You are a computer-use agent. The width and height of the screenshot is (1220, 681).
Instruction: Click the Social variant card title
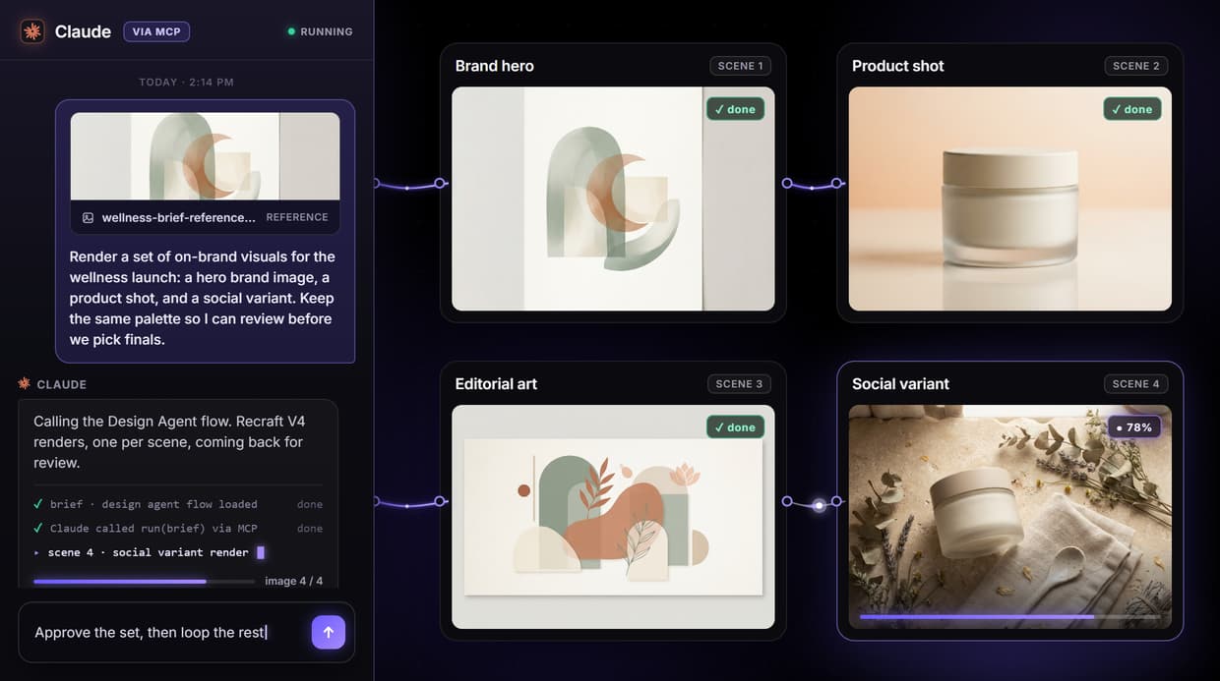pyautogui.click(x=901, y=384)
